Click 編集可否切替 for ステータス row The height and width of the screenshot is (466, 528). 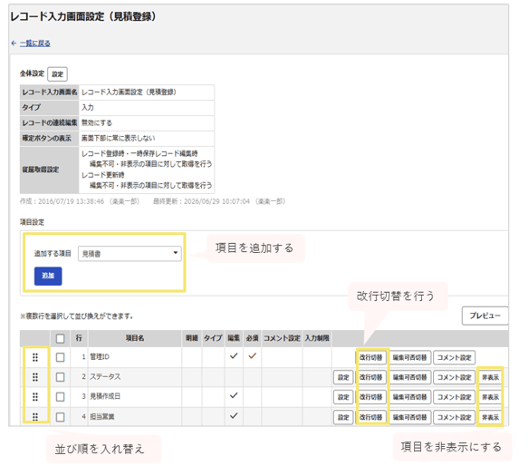point(409,377)
